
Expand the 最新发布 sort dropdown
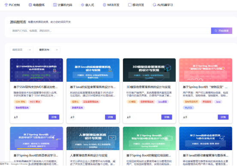pyautogui.click(x=48, y=50)
